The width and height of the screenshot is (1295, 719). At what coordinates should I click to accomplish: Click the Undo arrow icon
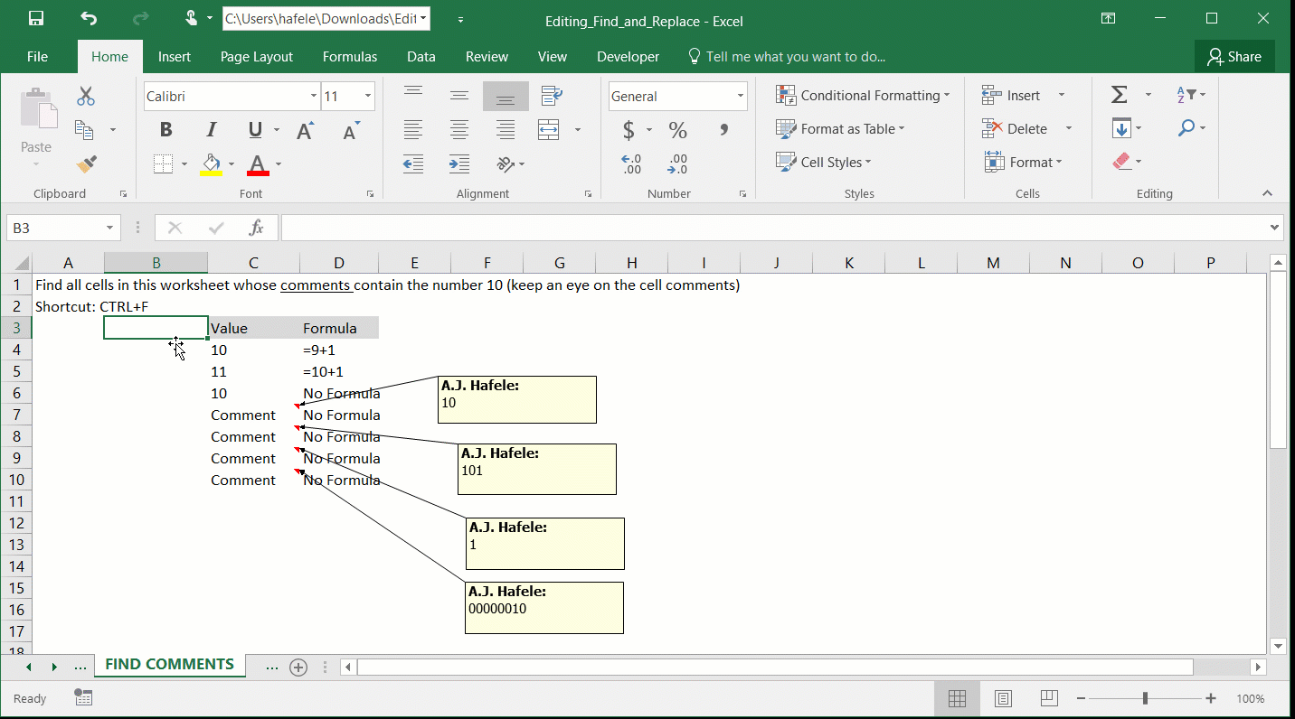point(88,18)
